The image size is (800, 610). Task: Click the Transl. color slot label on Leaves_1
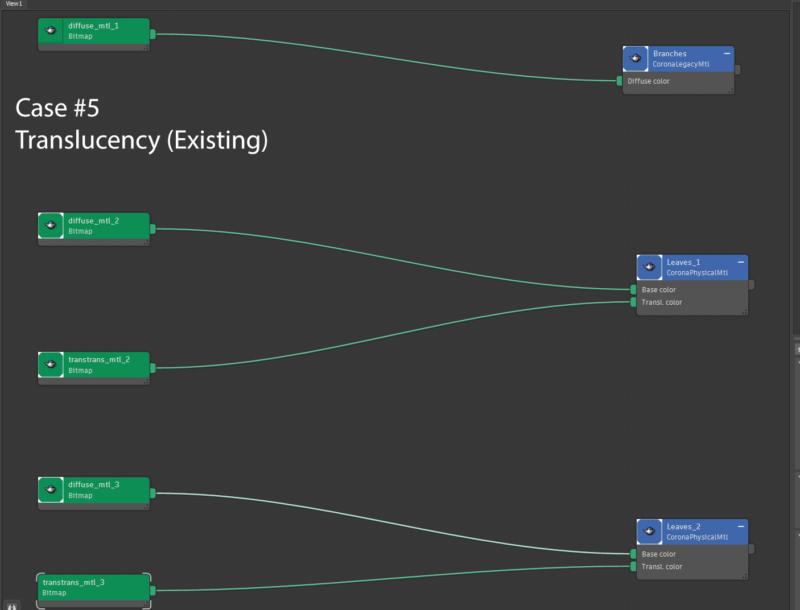coord(662,302)
